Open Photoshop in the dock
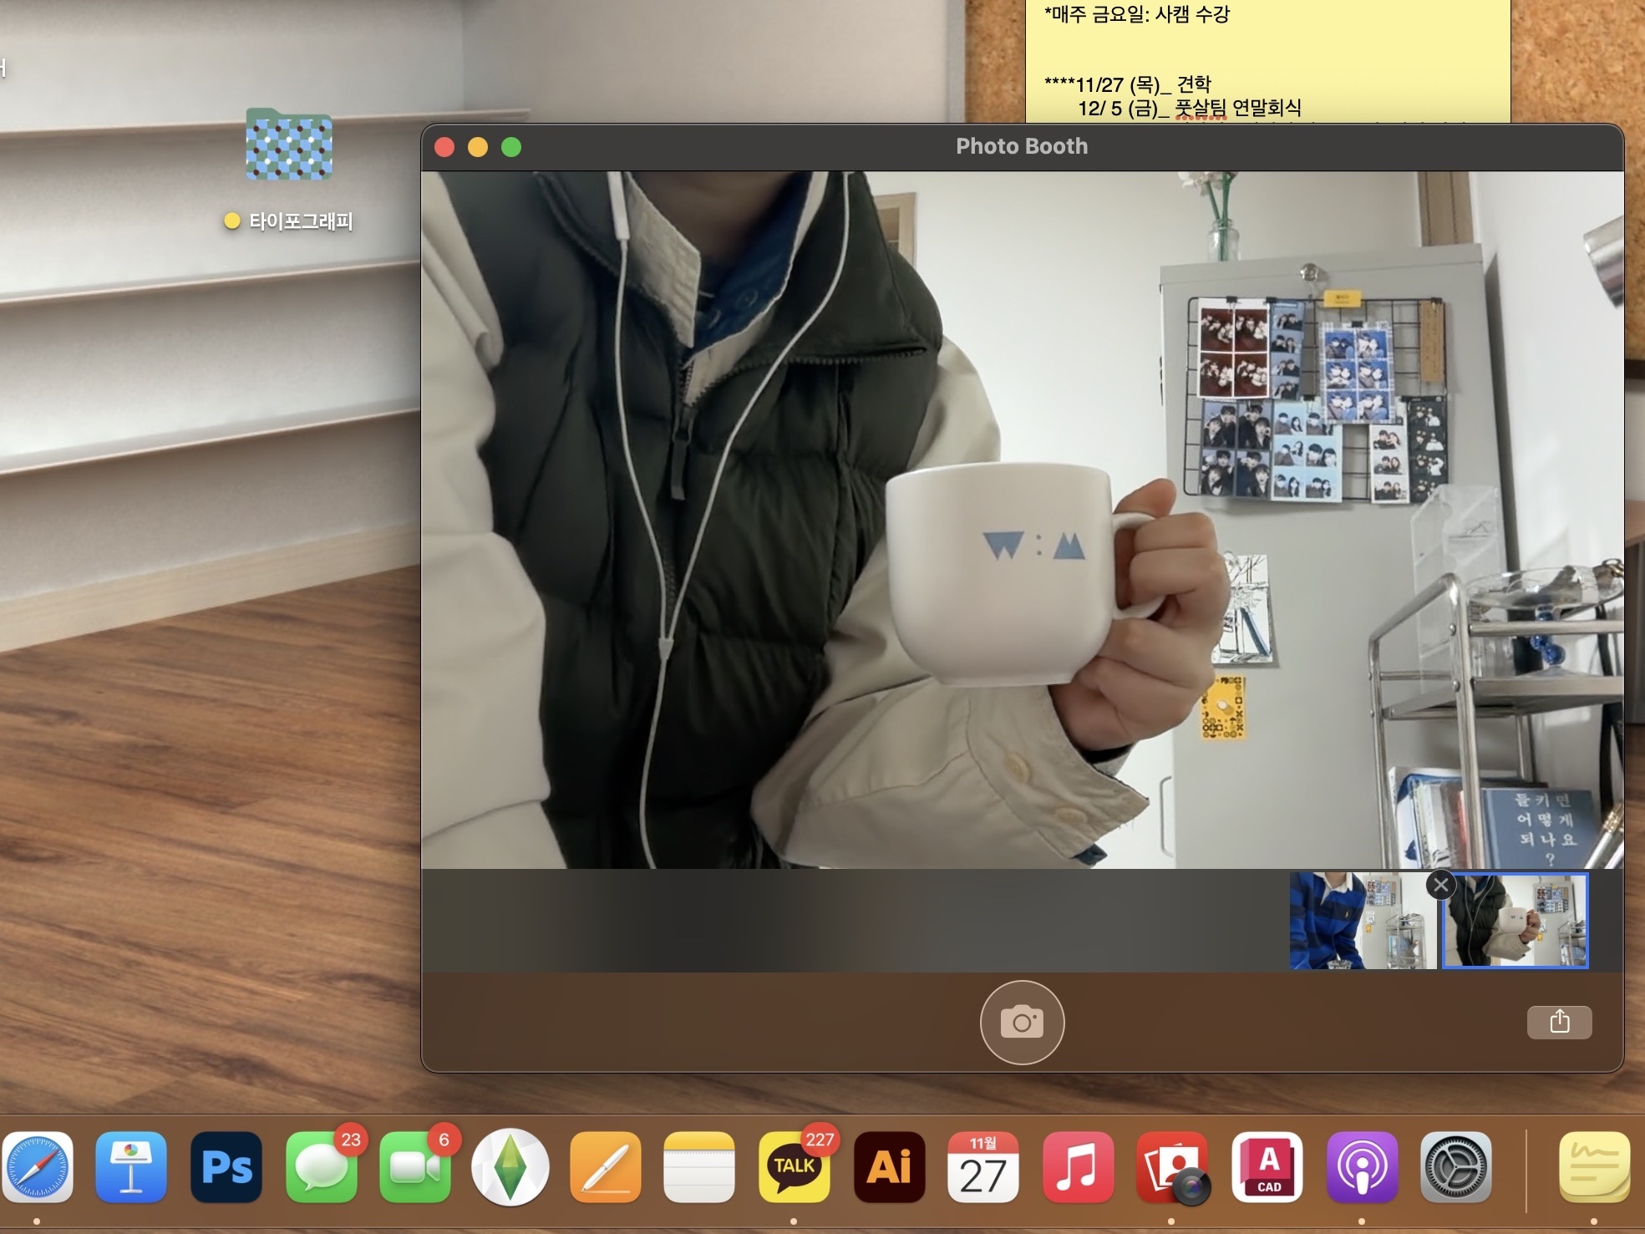The width and height of the screenshot is (1645, 1234). pos(226,1167)
